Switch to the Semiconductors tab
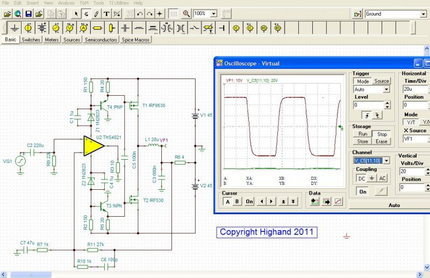The height and width of the screenshot is (278, 430). pyautogui.click(x=101, y=40)
